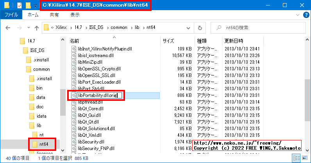This screenshot has height=163, width=311.
Task: Switch to the 表示 ribbon tab
Action: pyautogui.click(x=75, y=15)
